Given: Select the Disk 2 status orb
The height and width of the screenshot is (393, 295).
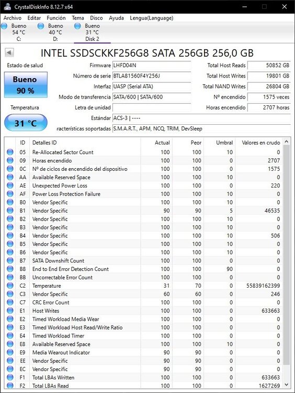Looking at the screenshot, I should (x=77, y=26).
